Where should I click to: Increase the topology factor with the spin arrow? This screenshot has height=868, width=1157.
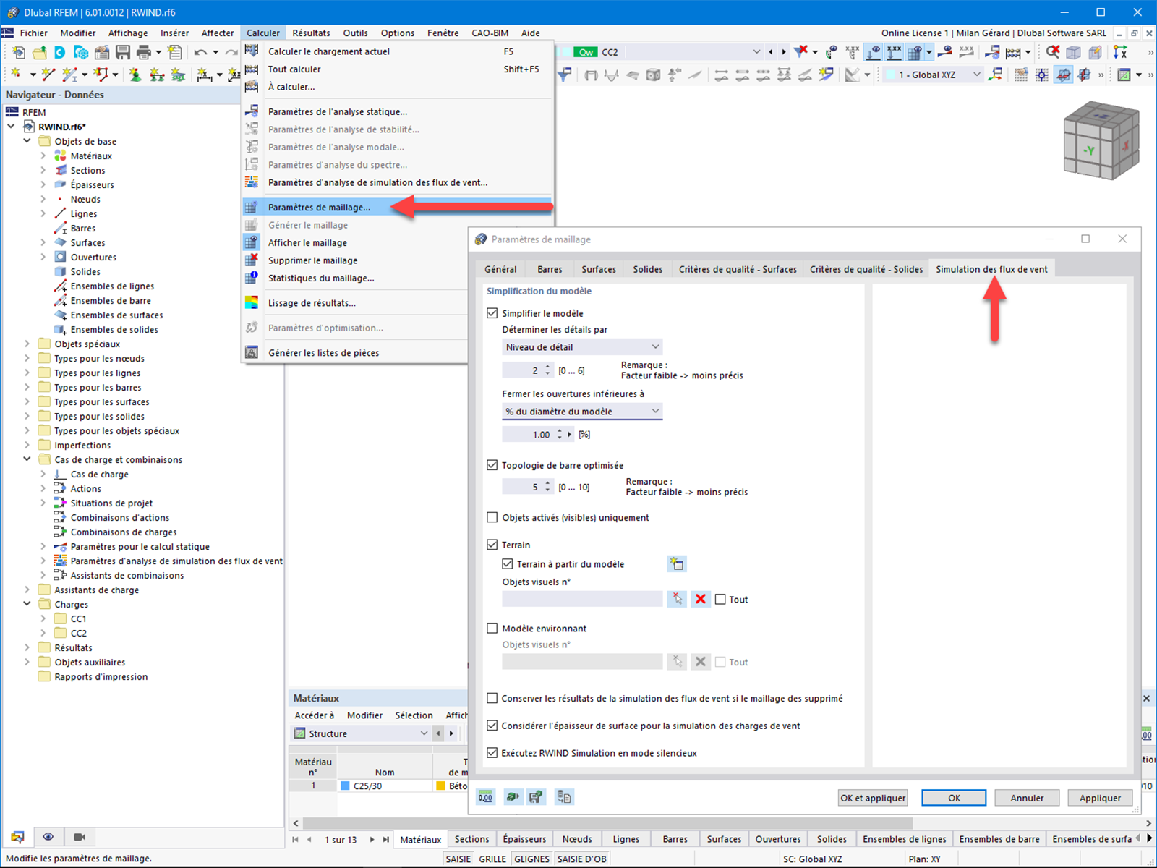547,483
